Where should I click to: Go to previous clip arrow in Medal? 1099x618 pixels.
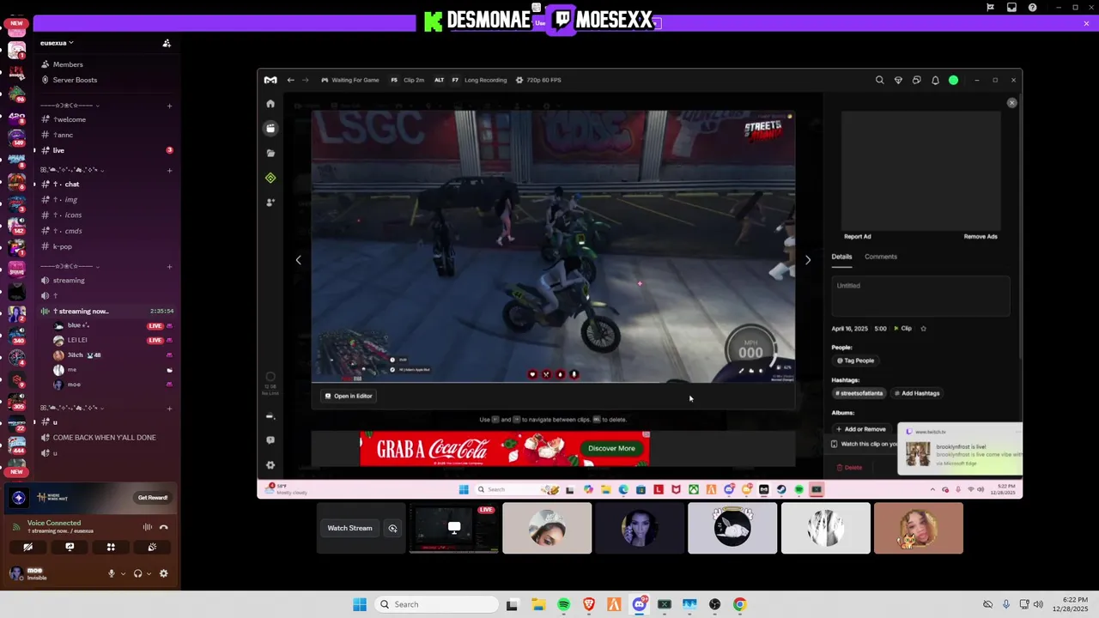click(299, 260)
